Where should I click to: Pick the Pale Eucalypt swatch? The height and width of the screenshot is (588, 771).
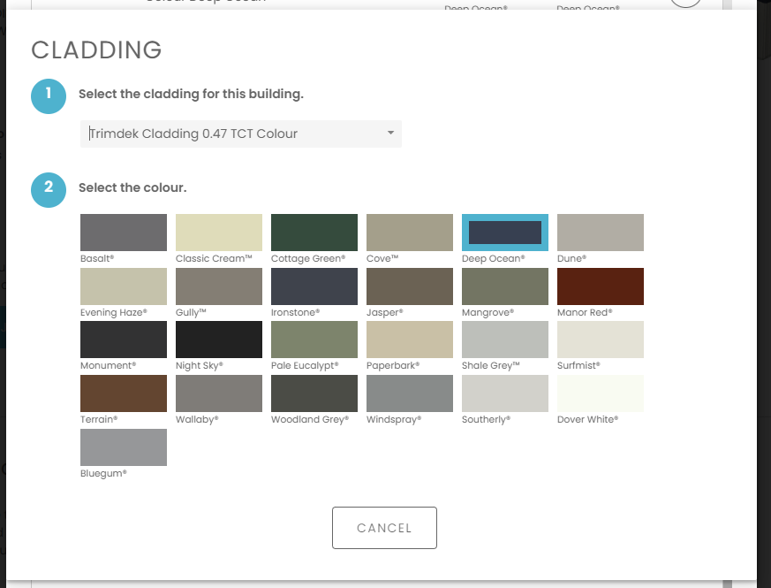[314, 340]
